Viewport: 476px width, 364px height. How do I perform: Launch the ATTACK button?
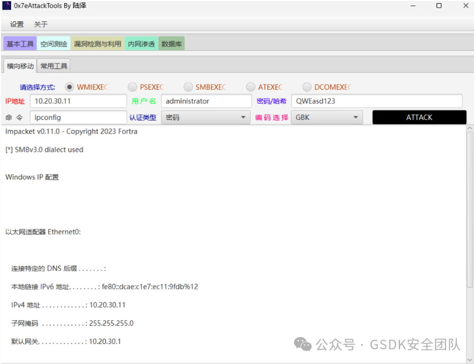419,117
